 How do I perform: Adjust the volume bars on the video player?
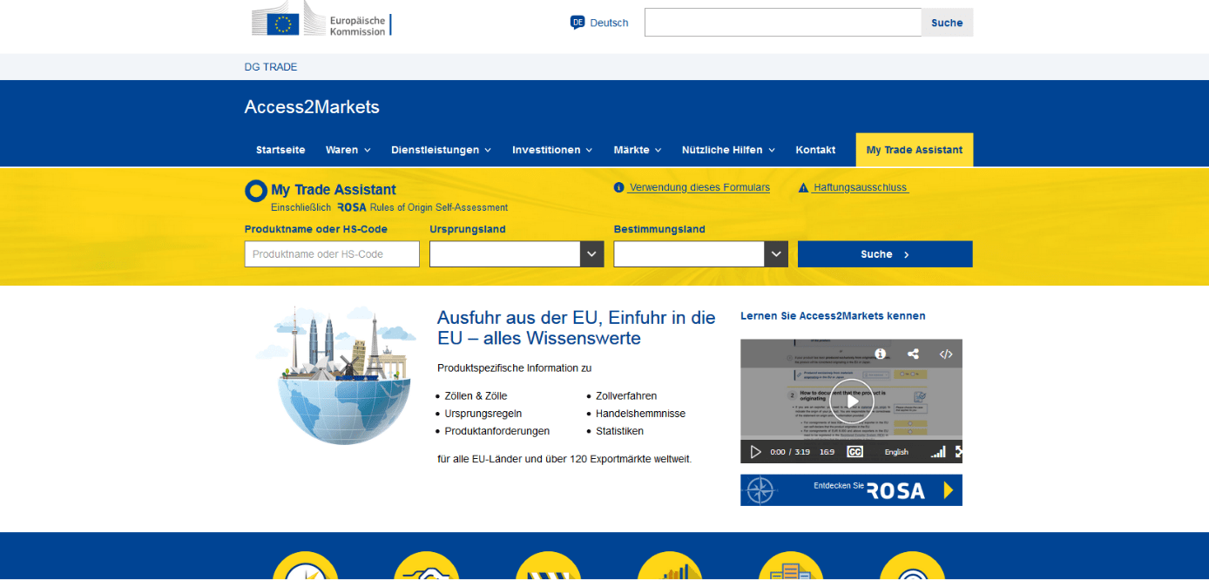click(x=938, y=452)
